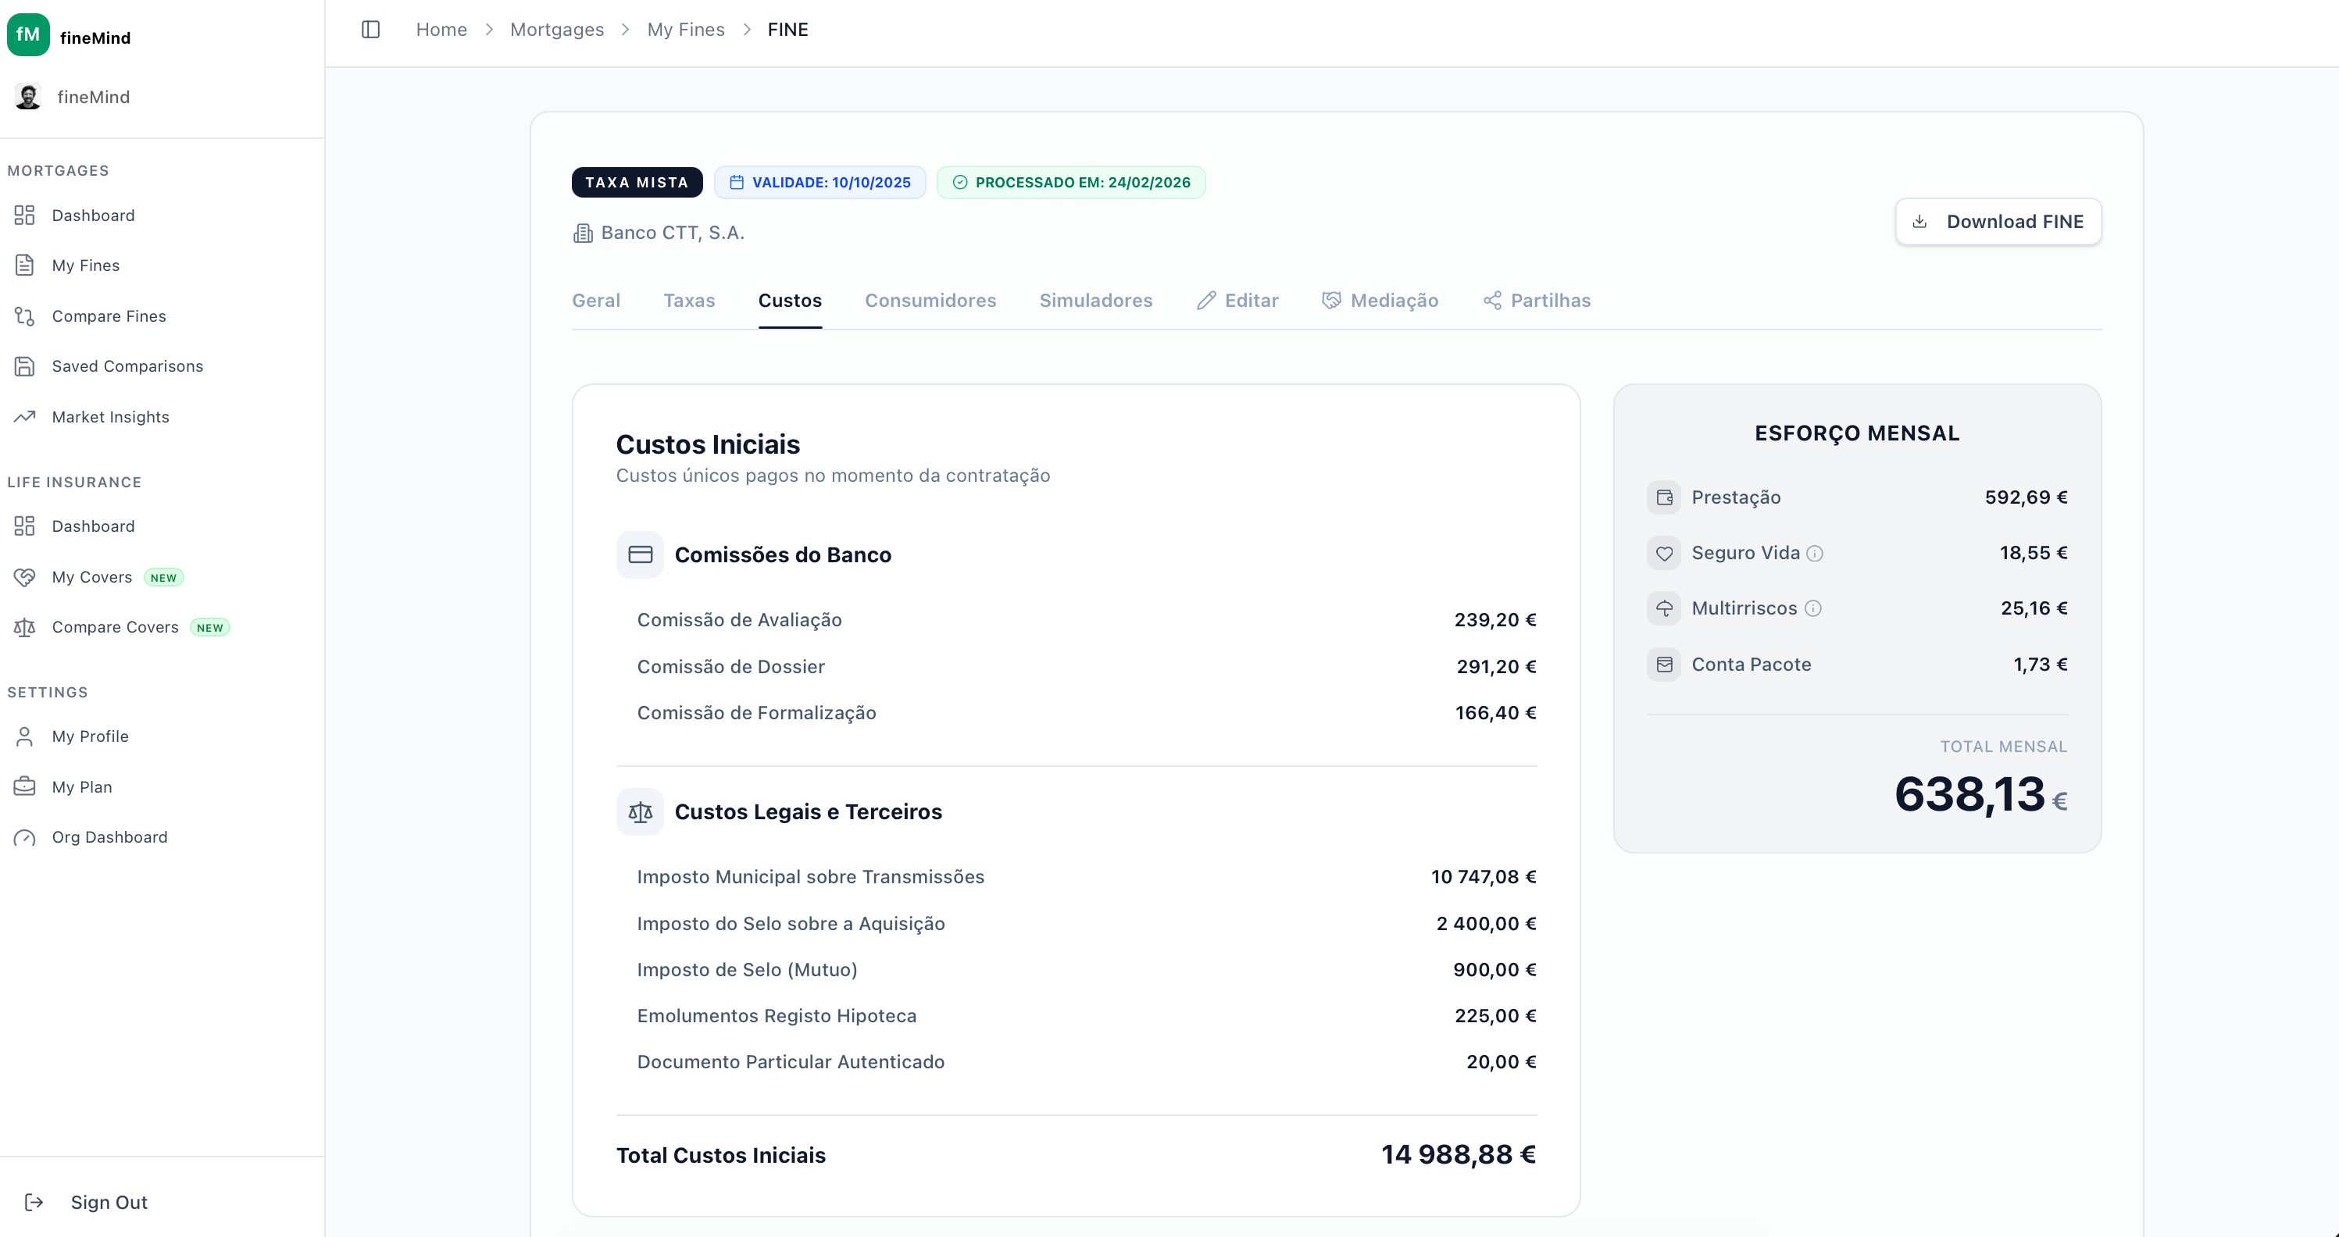The image size is (2339, 1237).
Task: Open Compare Fines from sidebar
Action: coord(108,315)
